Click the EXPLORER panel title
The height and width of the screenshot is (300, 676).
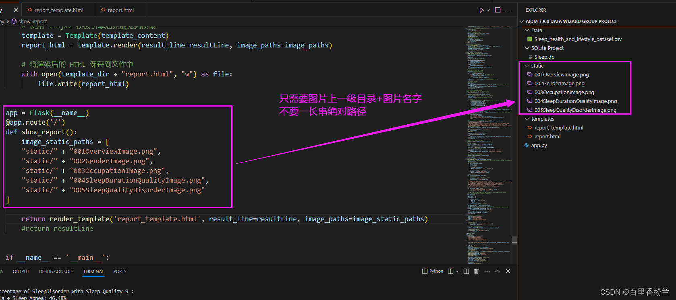pyautogui.click(x=536, y=10)
